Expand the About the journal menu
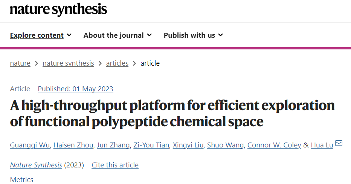Screen dimensions: 351x184 (118, 35)
